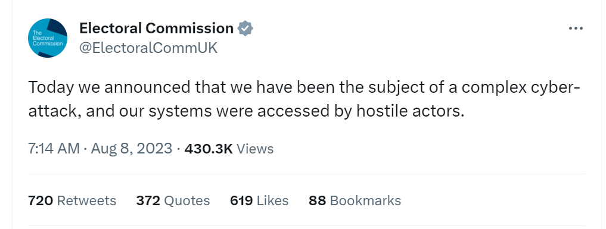Click the 7:14 AM timestamp
This screenshot has width=606, height=229.
click(x=54, y=149)
